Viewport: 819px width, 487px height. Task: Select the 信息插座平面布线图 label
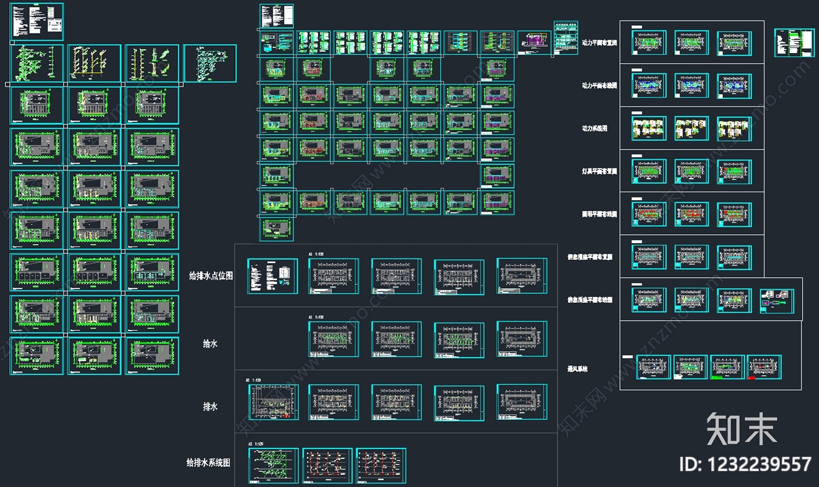[x=590, y=300]
